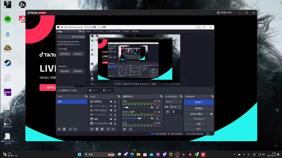Remove the selected source with the trash icon
Screen dimensions: 282x158
97,129
